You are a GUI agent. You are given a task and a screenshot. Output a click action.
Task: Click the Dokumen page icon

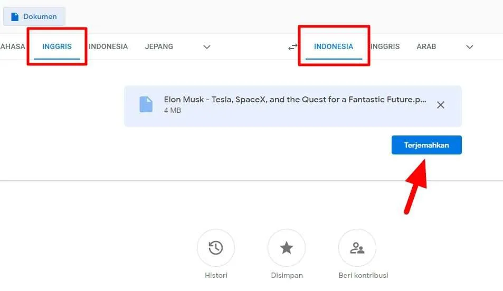tap(15, 17)
